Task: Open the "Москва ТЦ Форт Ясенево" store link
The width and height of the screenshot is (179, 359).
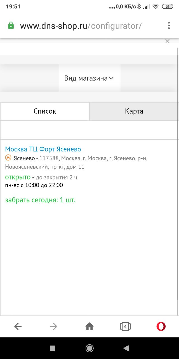Action: [43, 149]
